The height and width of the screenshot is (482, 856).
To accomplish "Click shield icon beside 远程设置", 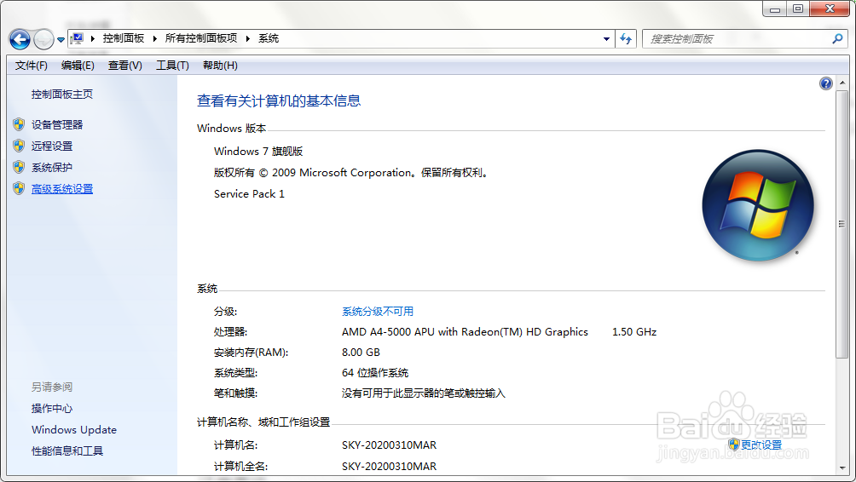I will pyautogui.click(x=19, y=146).
